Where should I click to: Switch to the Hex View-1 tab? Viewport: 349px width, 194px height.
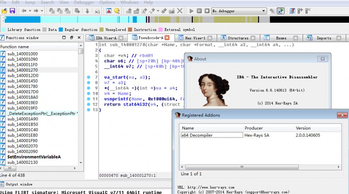195,38
